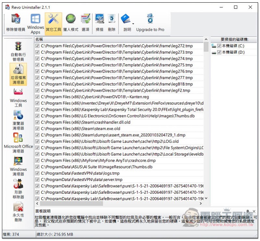Select FastestVPN server.tmp row

(x=119, y=180)
